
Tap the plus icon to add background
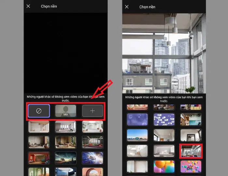pos(93,111)
